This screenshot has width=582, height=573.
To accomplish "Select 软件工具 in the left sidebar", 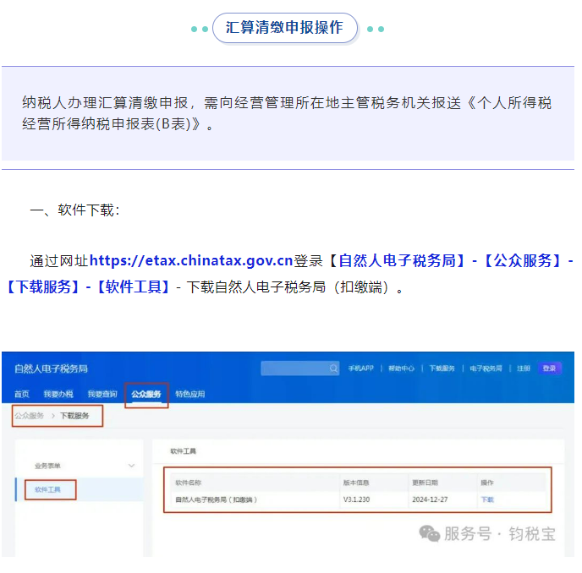I will (x=48, y=489).
